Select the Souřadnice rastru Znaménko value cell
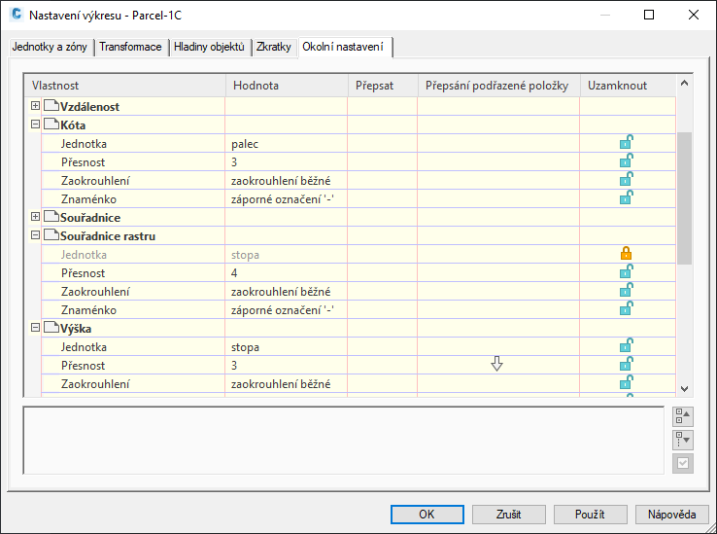 (x=287, y=310)
